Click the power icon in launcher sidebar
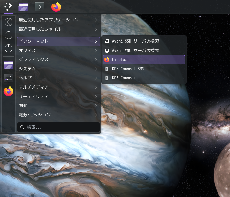The height and width of the screenshot is (197, 230). tap(9, 48)
